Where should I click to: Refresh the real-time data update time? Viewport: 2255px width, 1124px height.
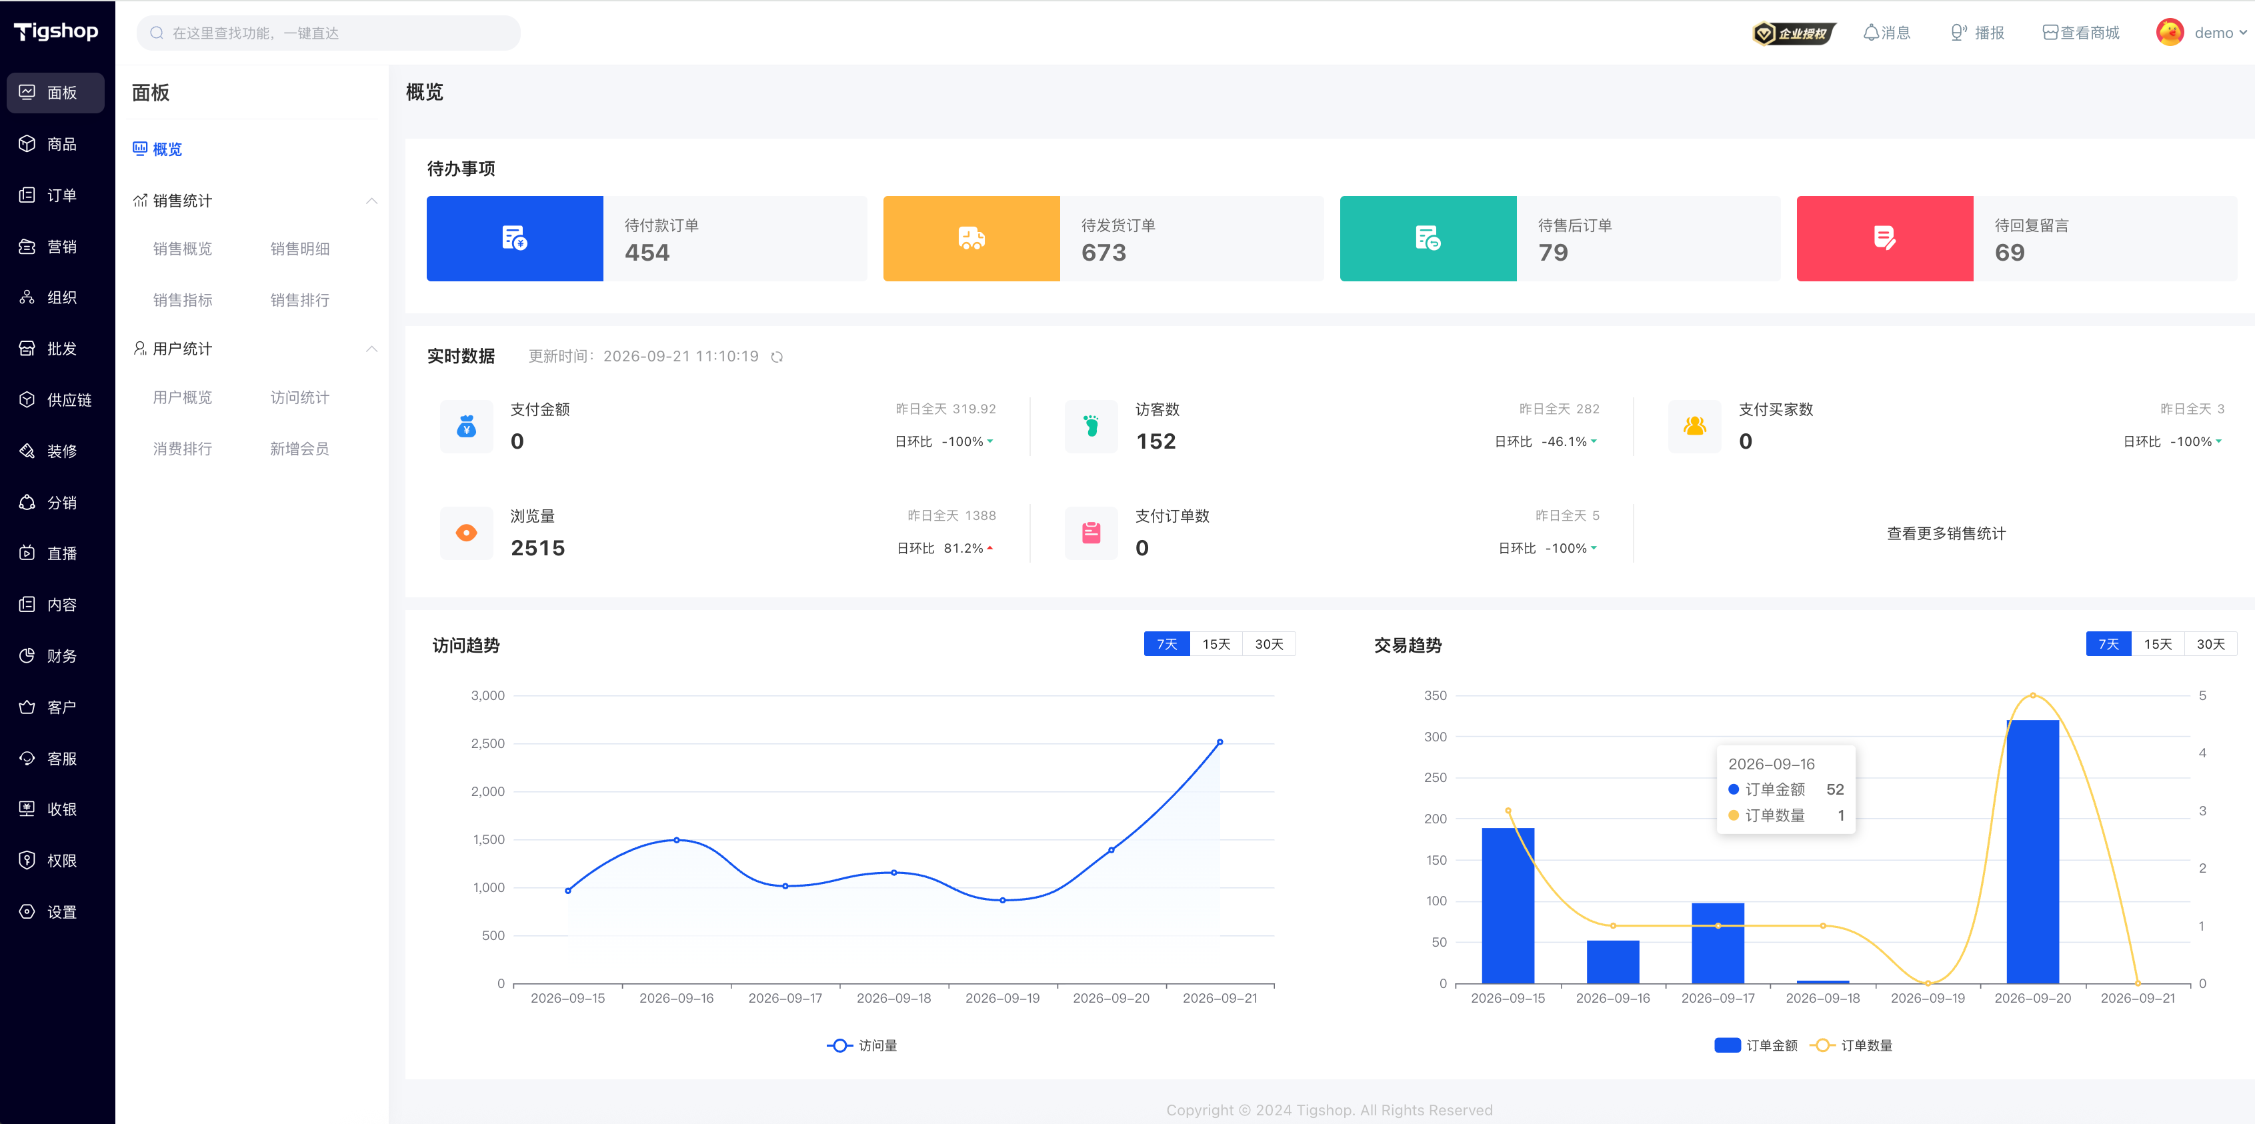click(x=777, y=357)
